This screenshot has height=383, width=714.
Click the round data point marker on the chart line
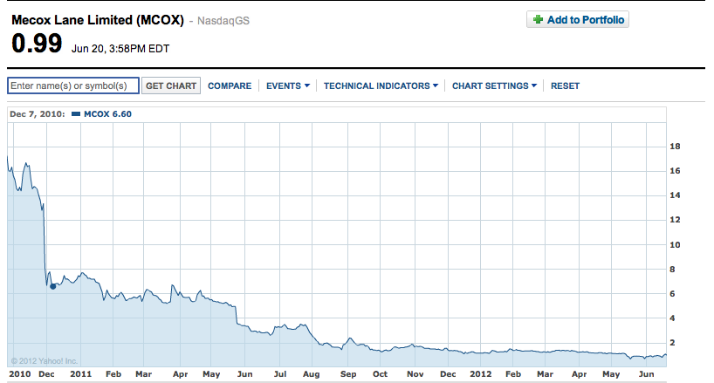point(53,285)
